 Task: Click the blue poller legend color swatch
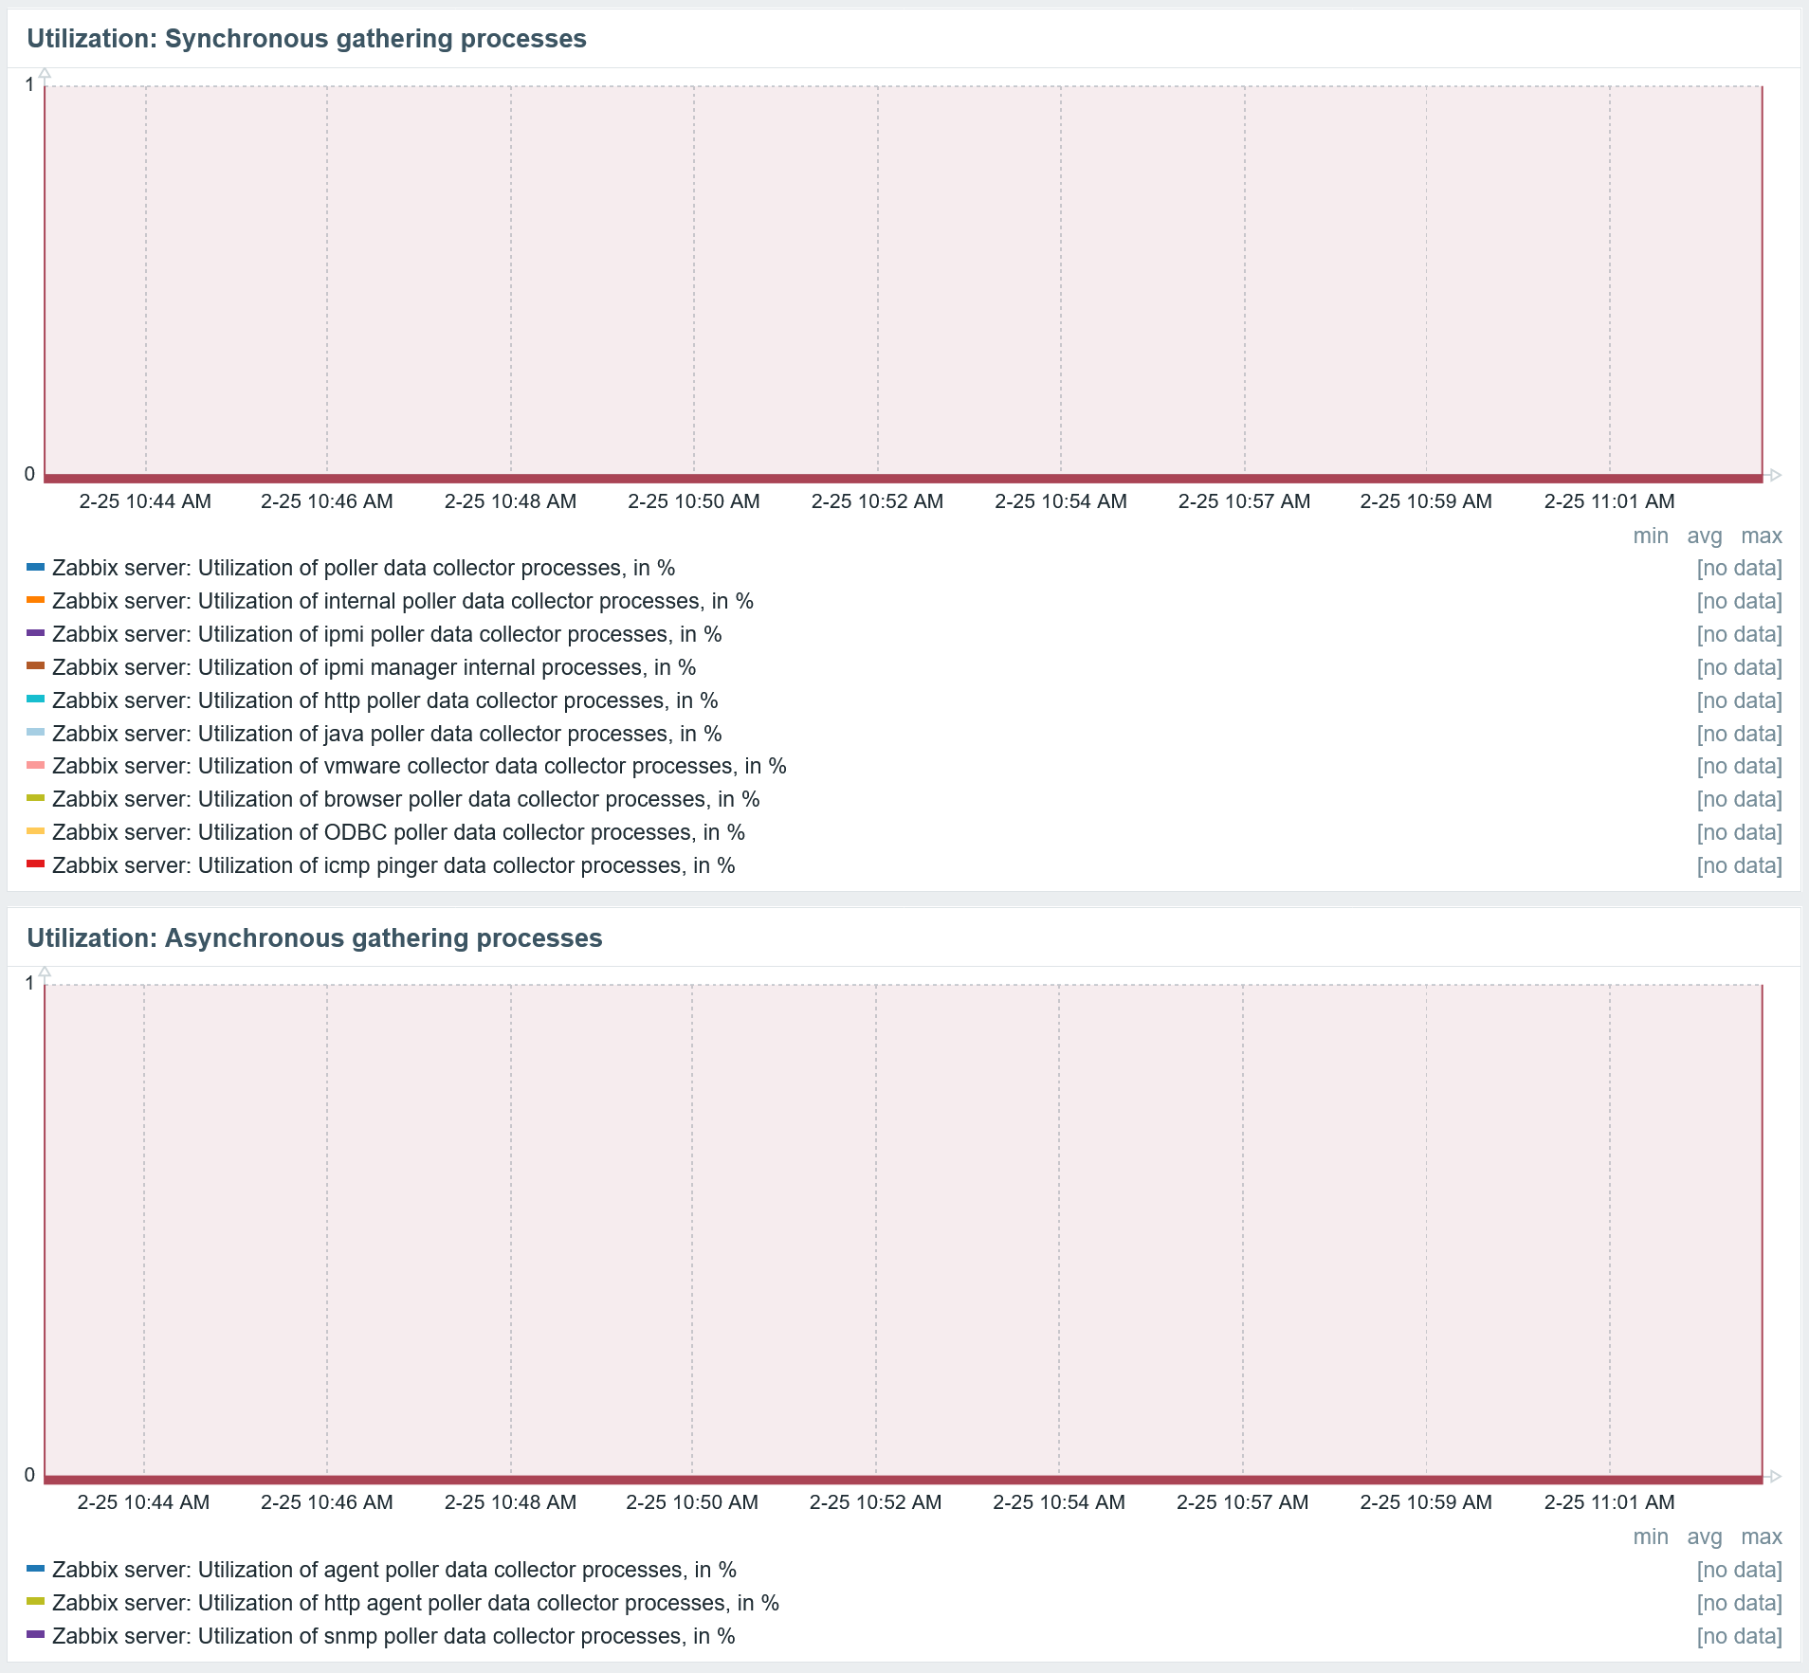35,568
